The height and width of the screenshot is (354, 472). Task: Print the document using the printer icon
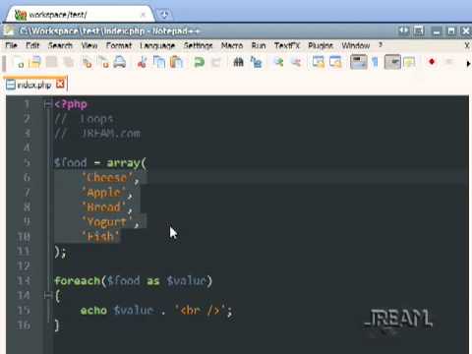coord(120,62)
